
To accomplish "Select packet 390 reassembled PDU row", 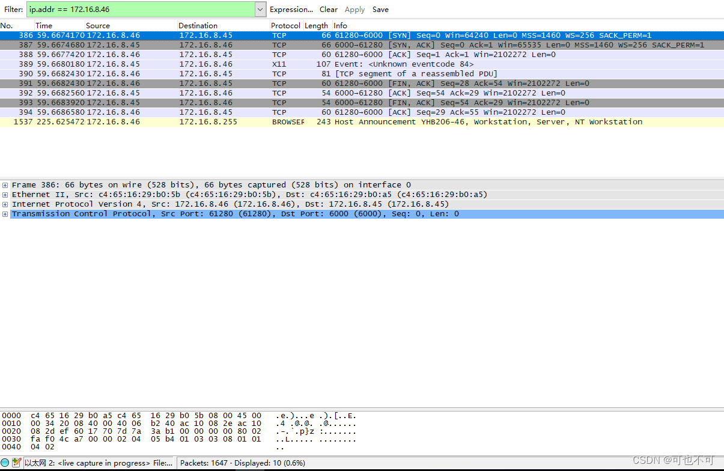I will pos(362,74).
